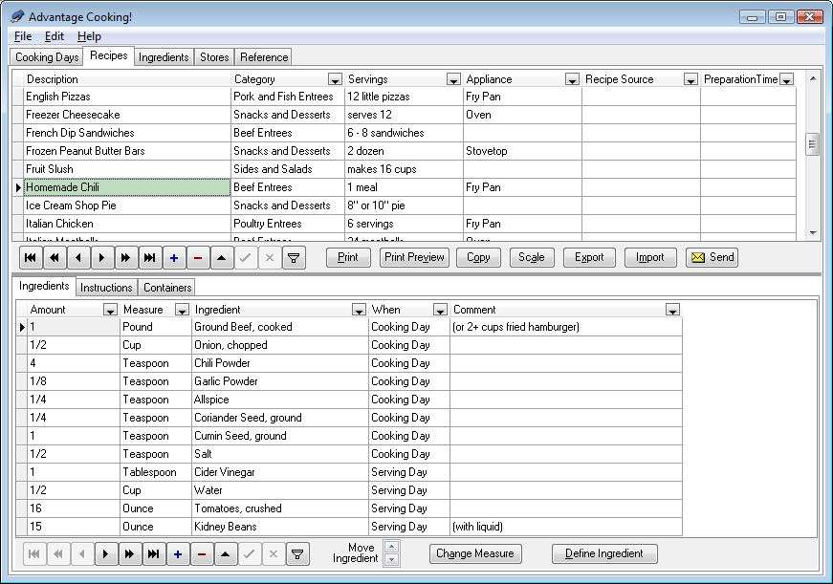
Task: Delete the recipe using red minus icon
Action: pos(198,257)
